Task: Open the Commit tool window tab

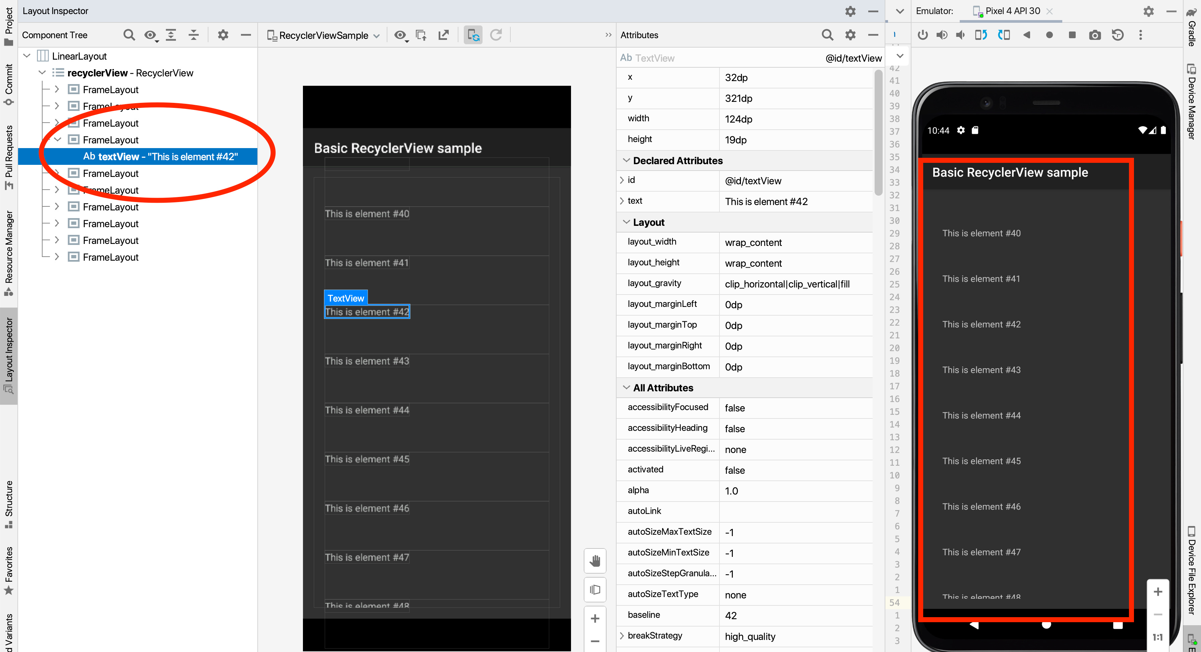Action: pos(8,85)
